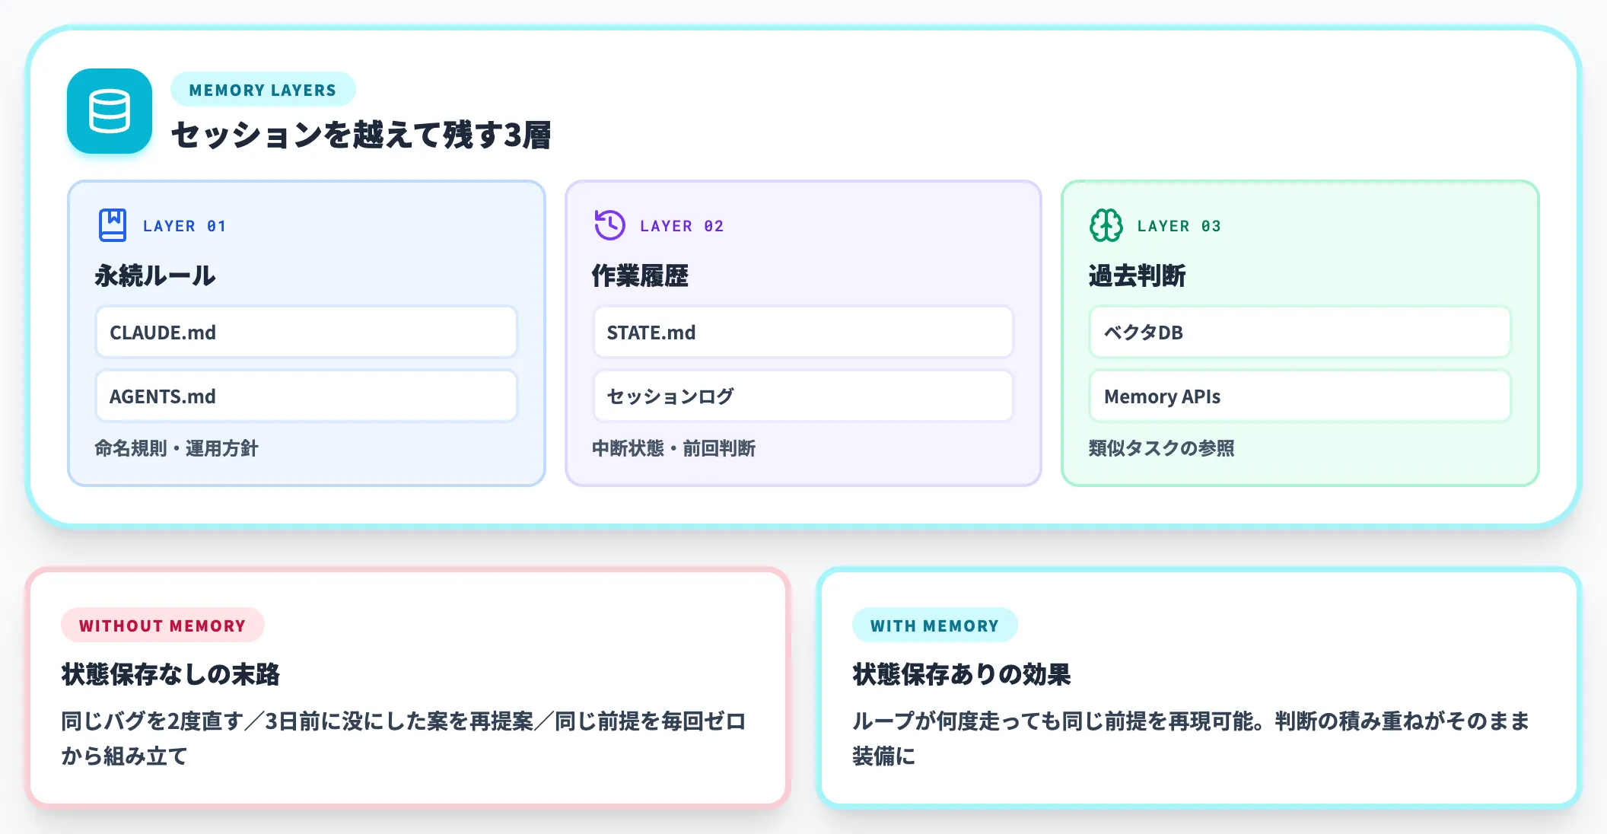Click the caption 中断状態・前回判断
Viewport: 1607px width, 834px height.
(x=673, y=448)
